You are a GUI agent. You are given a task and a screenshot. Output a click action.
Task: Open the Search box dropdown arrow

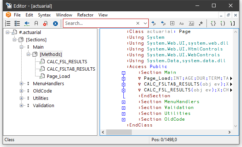[x=145, y=23]
